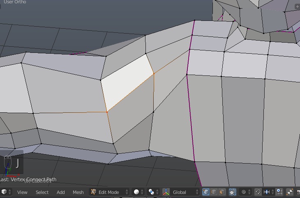This screenshot has height=198, width=300.
Task: Open the viewport shading sphere dropdown
Action: click(139, 192)
